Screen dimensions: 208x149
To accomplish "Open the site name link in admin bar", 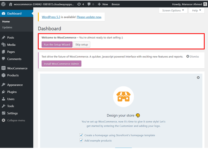I will tap(44, 4).
